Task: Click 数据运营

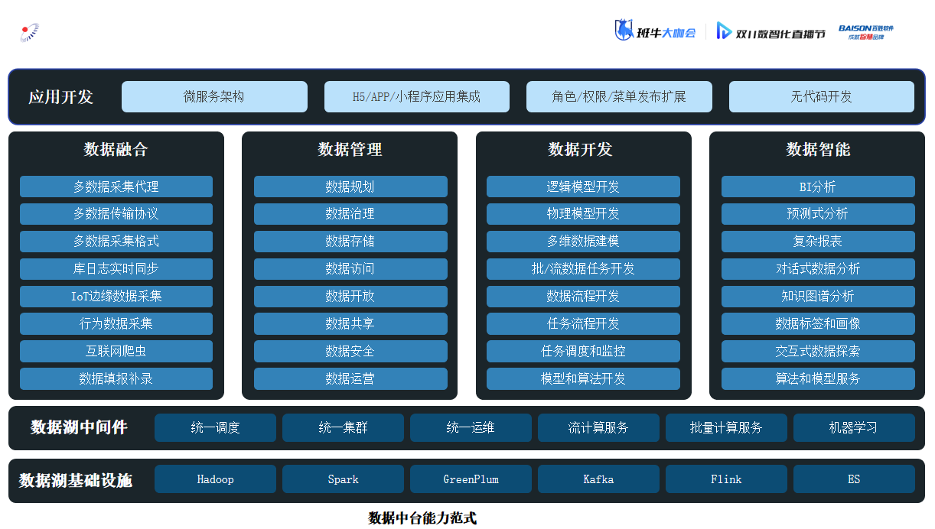Action: pos(350,379)
